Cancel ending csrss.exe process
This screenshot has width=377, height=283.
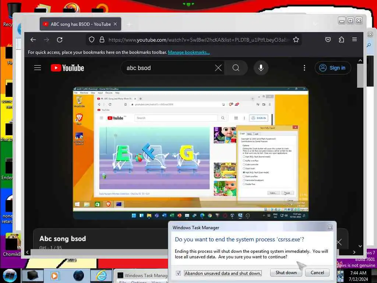tap(317, 273)
